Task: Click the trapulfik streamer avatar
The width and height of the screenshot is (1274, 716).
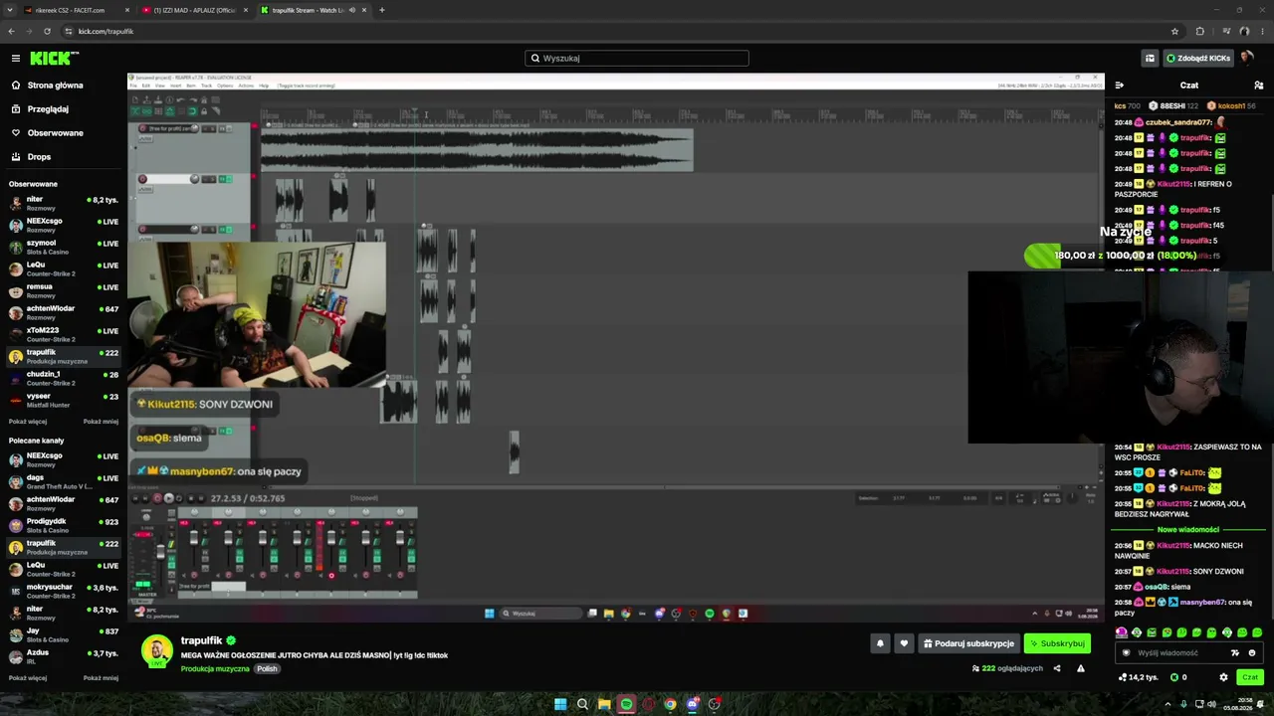Action: pos(157,650)
